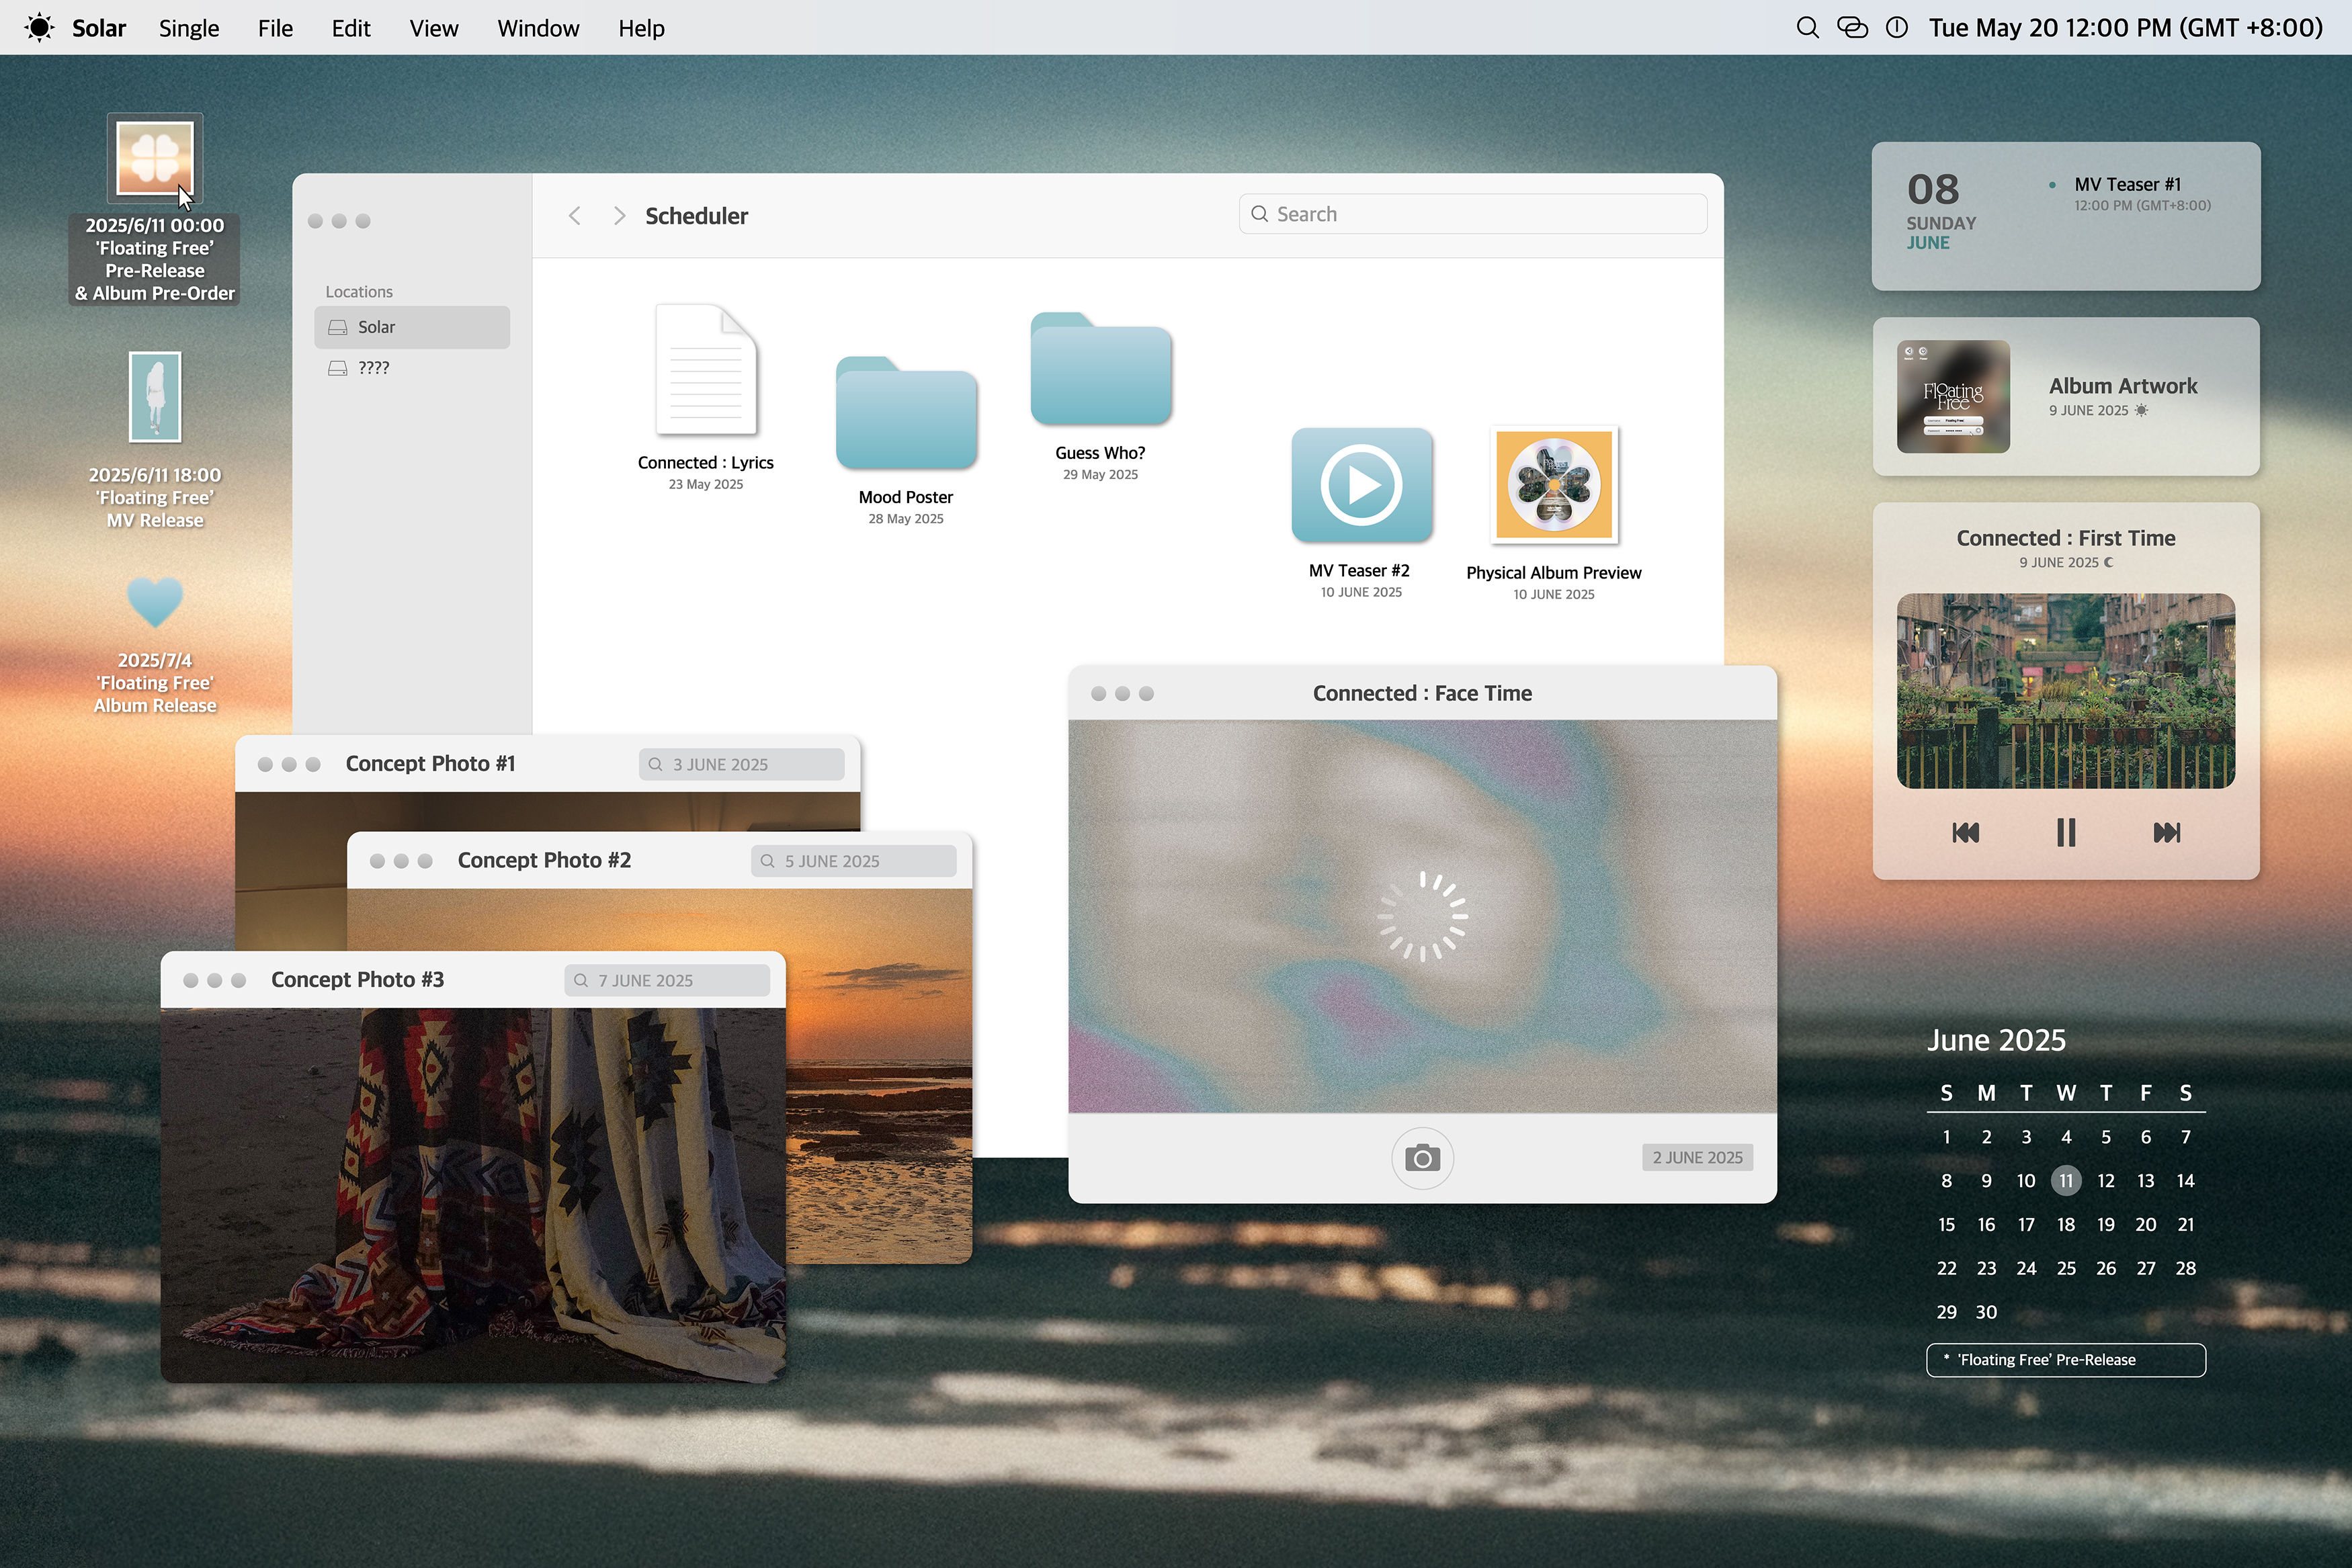Click the 'Floating Free' Pre-Release event button
Screen dimensions: 2352x1568
point(2065,1360)
